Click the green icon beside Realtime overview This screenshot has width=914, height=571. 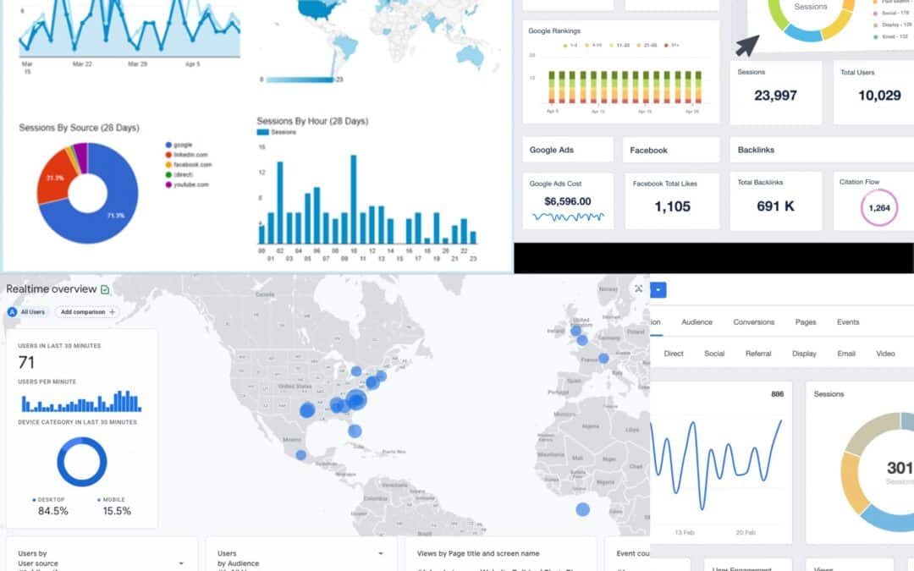point(105,289)
